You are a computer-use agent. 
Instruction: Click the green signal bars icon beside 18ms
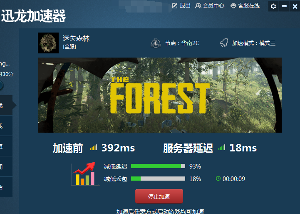coord(222,148)
